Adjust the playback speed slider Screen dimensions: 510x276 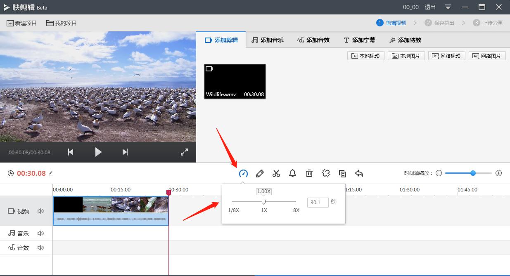tap(263, 202)
